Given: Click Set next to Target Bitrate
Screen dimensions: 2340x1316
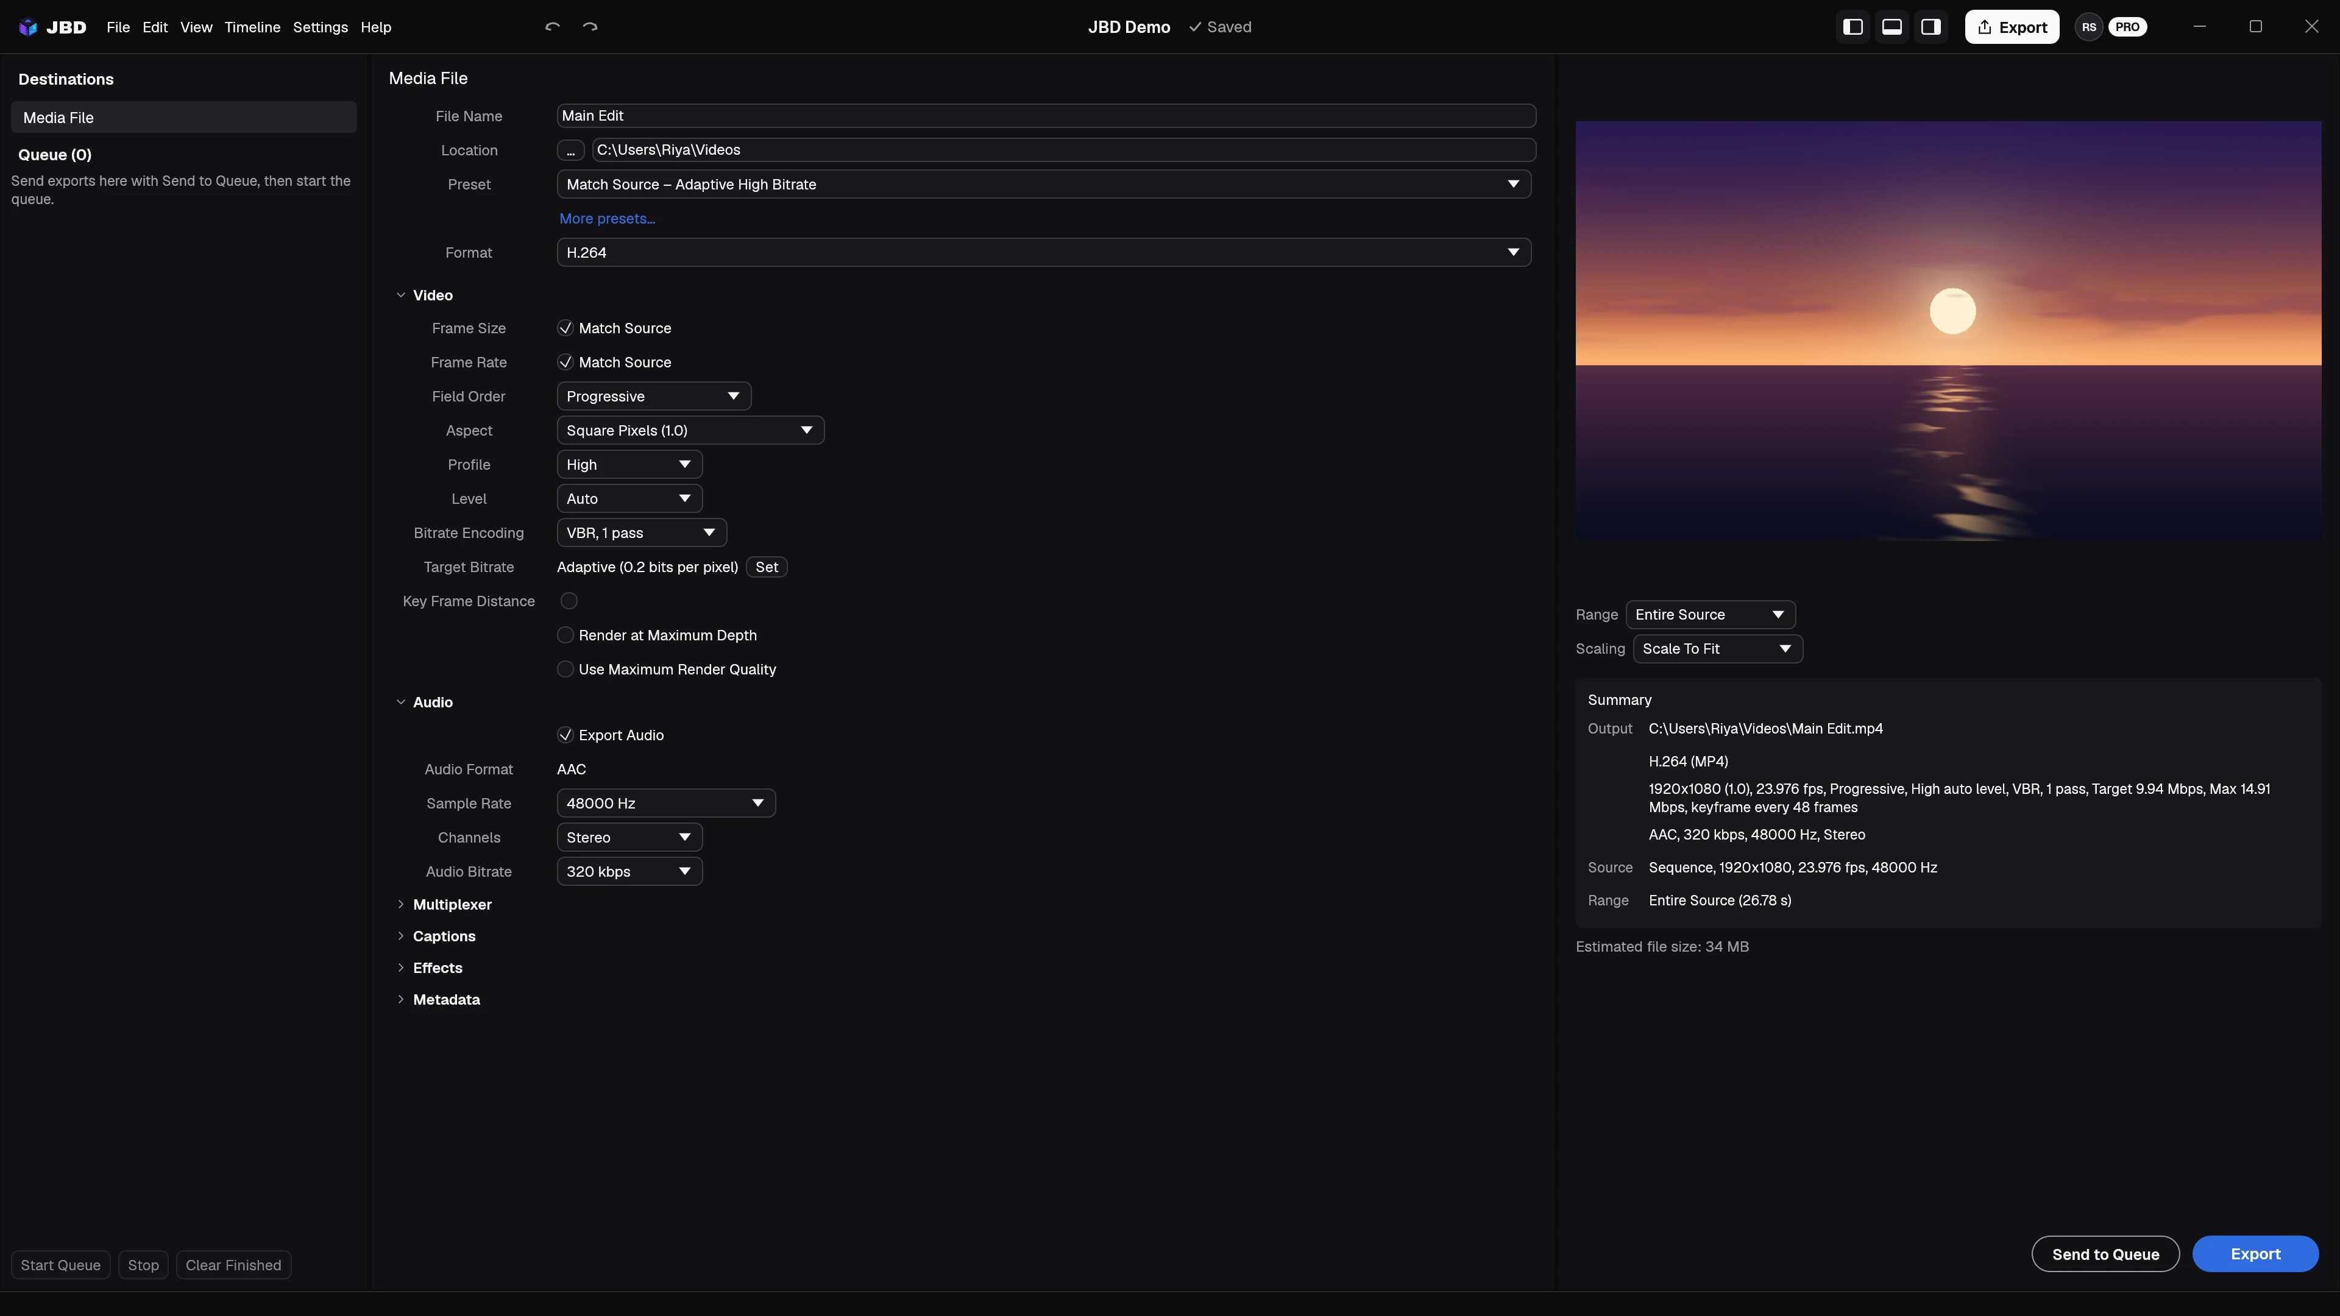Looking at the screenshot, I should [x=767, y=568].
